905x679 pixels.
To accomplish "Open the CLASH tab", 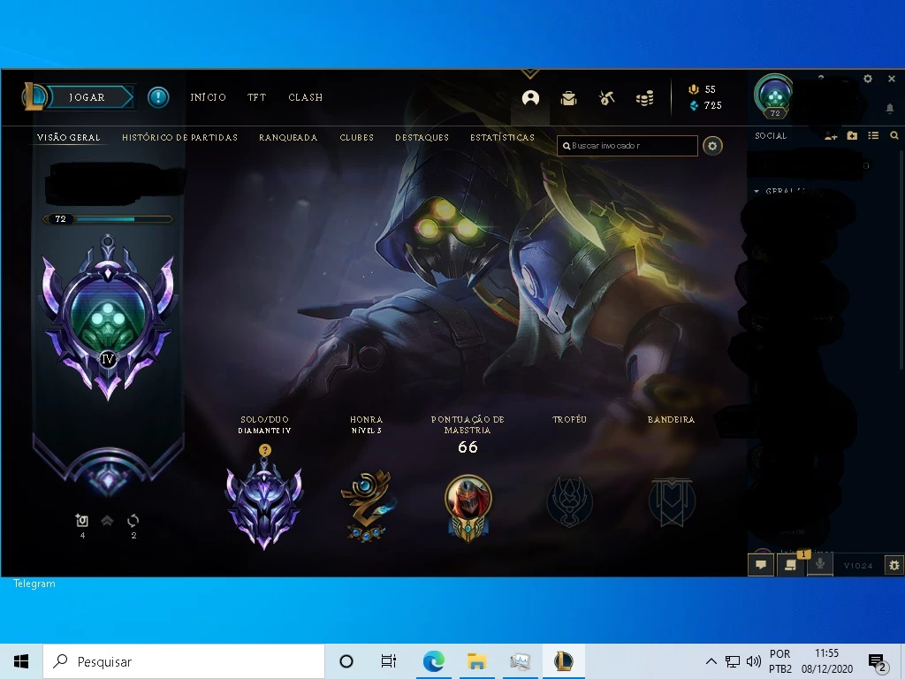I will [305, 97].
